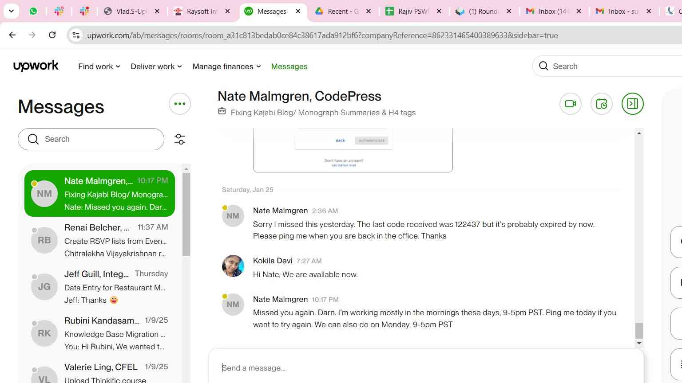Image resolution: width=682 pixels, height=383 pixels.
Task: Click the Fixing Kajabi Blog contract title link
Action: coord(323,113)
